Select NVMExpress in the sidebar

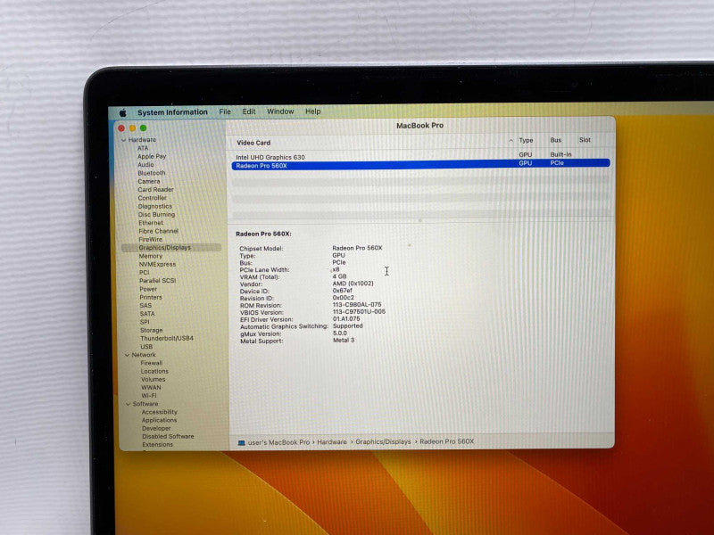[x=158, y=264]
